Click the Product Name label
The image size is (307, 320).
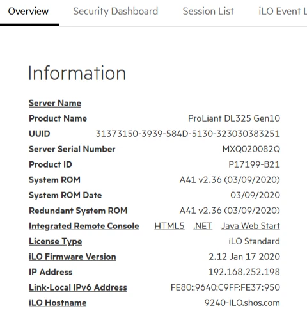point(58,118)
